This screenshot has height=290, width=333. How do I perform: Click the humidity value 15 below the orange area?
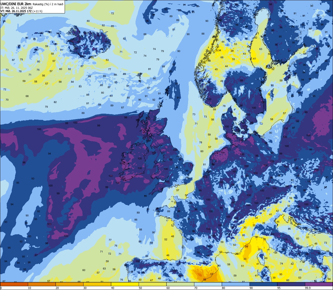(204, 280)
